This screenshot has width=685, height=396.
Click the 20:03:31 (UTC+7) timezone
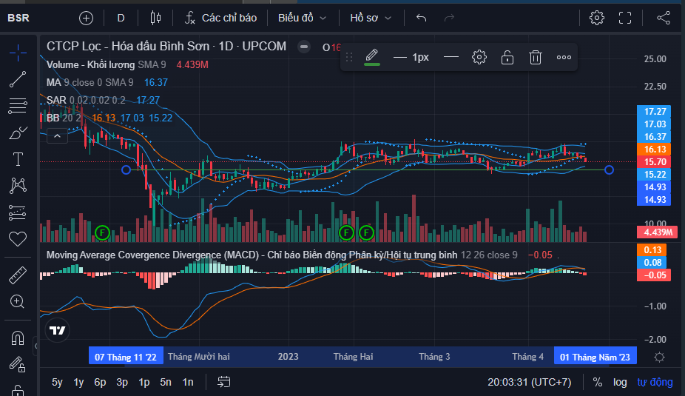click(530, 382)
